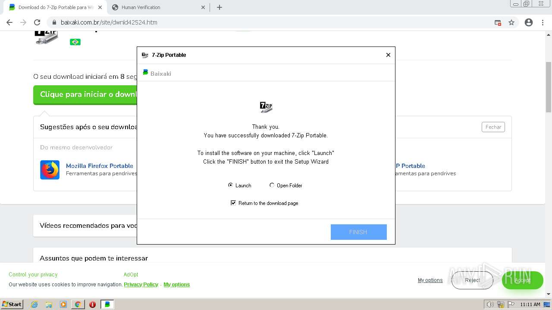Click the Action Center flag icon

[511, 304]
